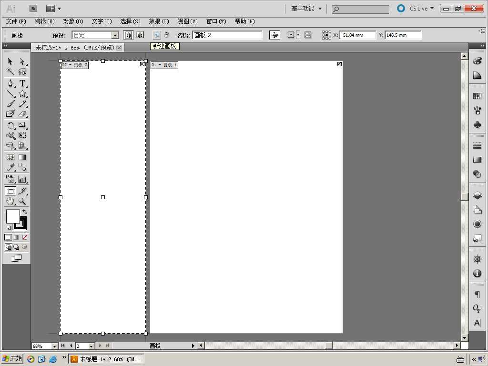
Task: Launch Adobe Bridge with the Br icon
Action: pyautogui.click(x=33, y=9)
